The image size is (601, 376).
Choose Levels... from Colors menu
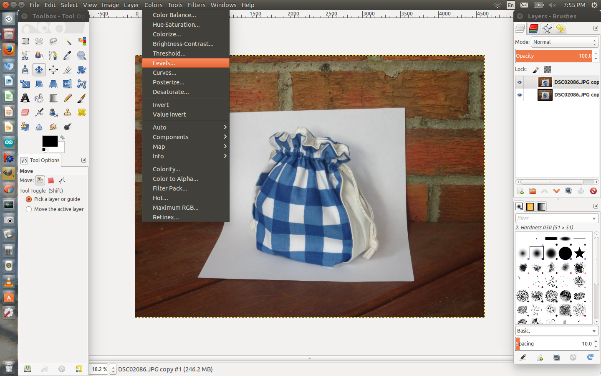[186, 63]
